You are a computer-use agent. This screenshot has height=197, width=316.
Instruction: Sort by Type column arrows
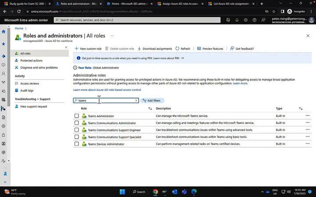point(301,109)
